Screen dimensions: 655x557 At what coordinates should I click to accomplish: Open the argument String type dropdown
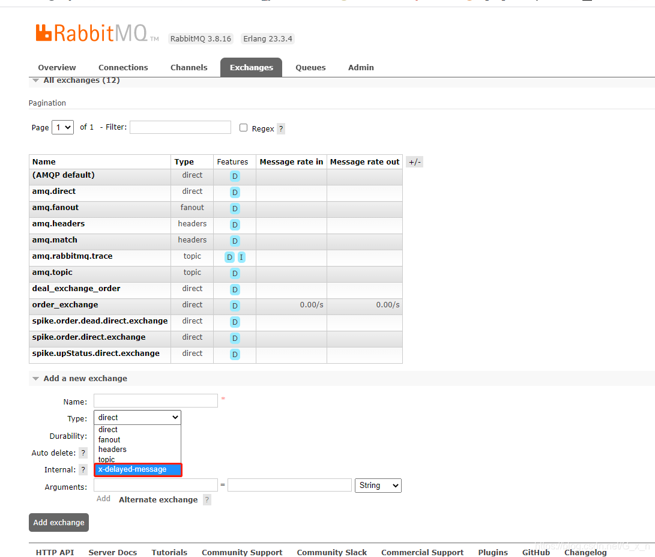[378, 486]
